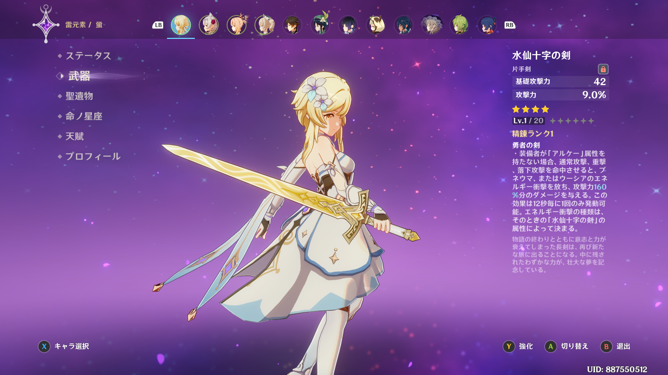Select the dark purple short-haired character portrait
This screenshot has width=668, height=375.
(x=348, y=25)
